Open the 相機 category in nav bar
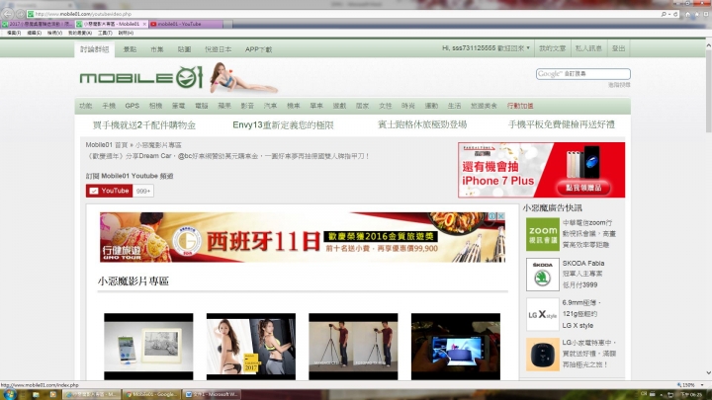 coord(156,106)
